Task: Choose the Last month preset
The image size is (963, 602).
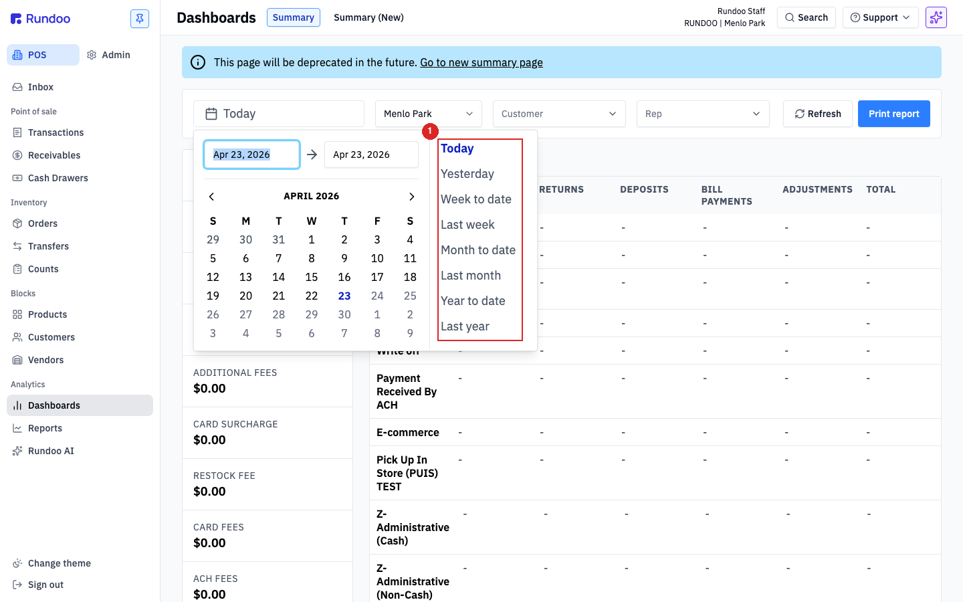Action: (x=471, y=276)
